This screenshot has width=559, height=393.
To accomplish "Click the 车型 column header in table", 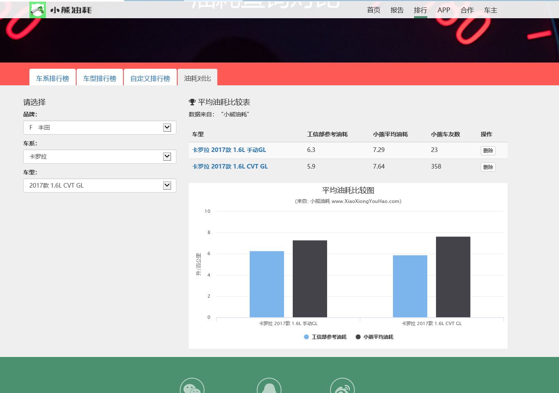I will [x=198, y=134].
